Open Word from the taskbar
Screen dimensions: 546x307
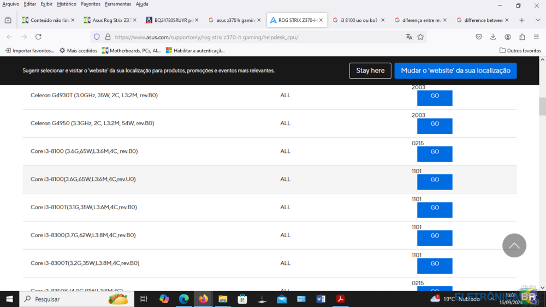click(321, 299)
